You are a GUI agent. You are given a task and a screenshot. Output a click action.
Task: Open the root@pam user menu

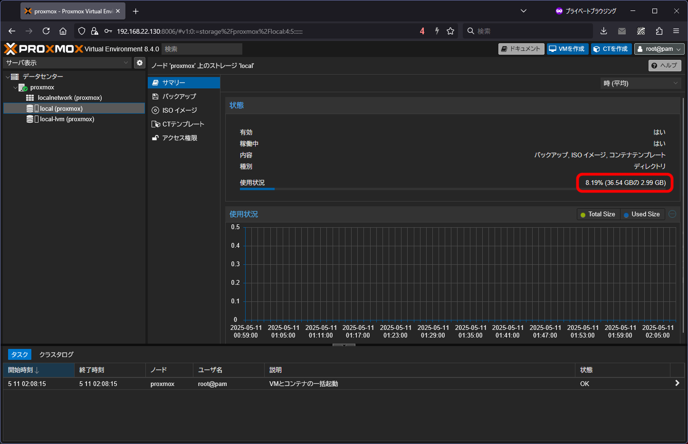pyautogui.click(x=659, y=49)
